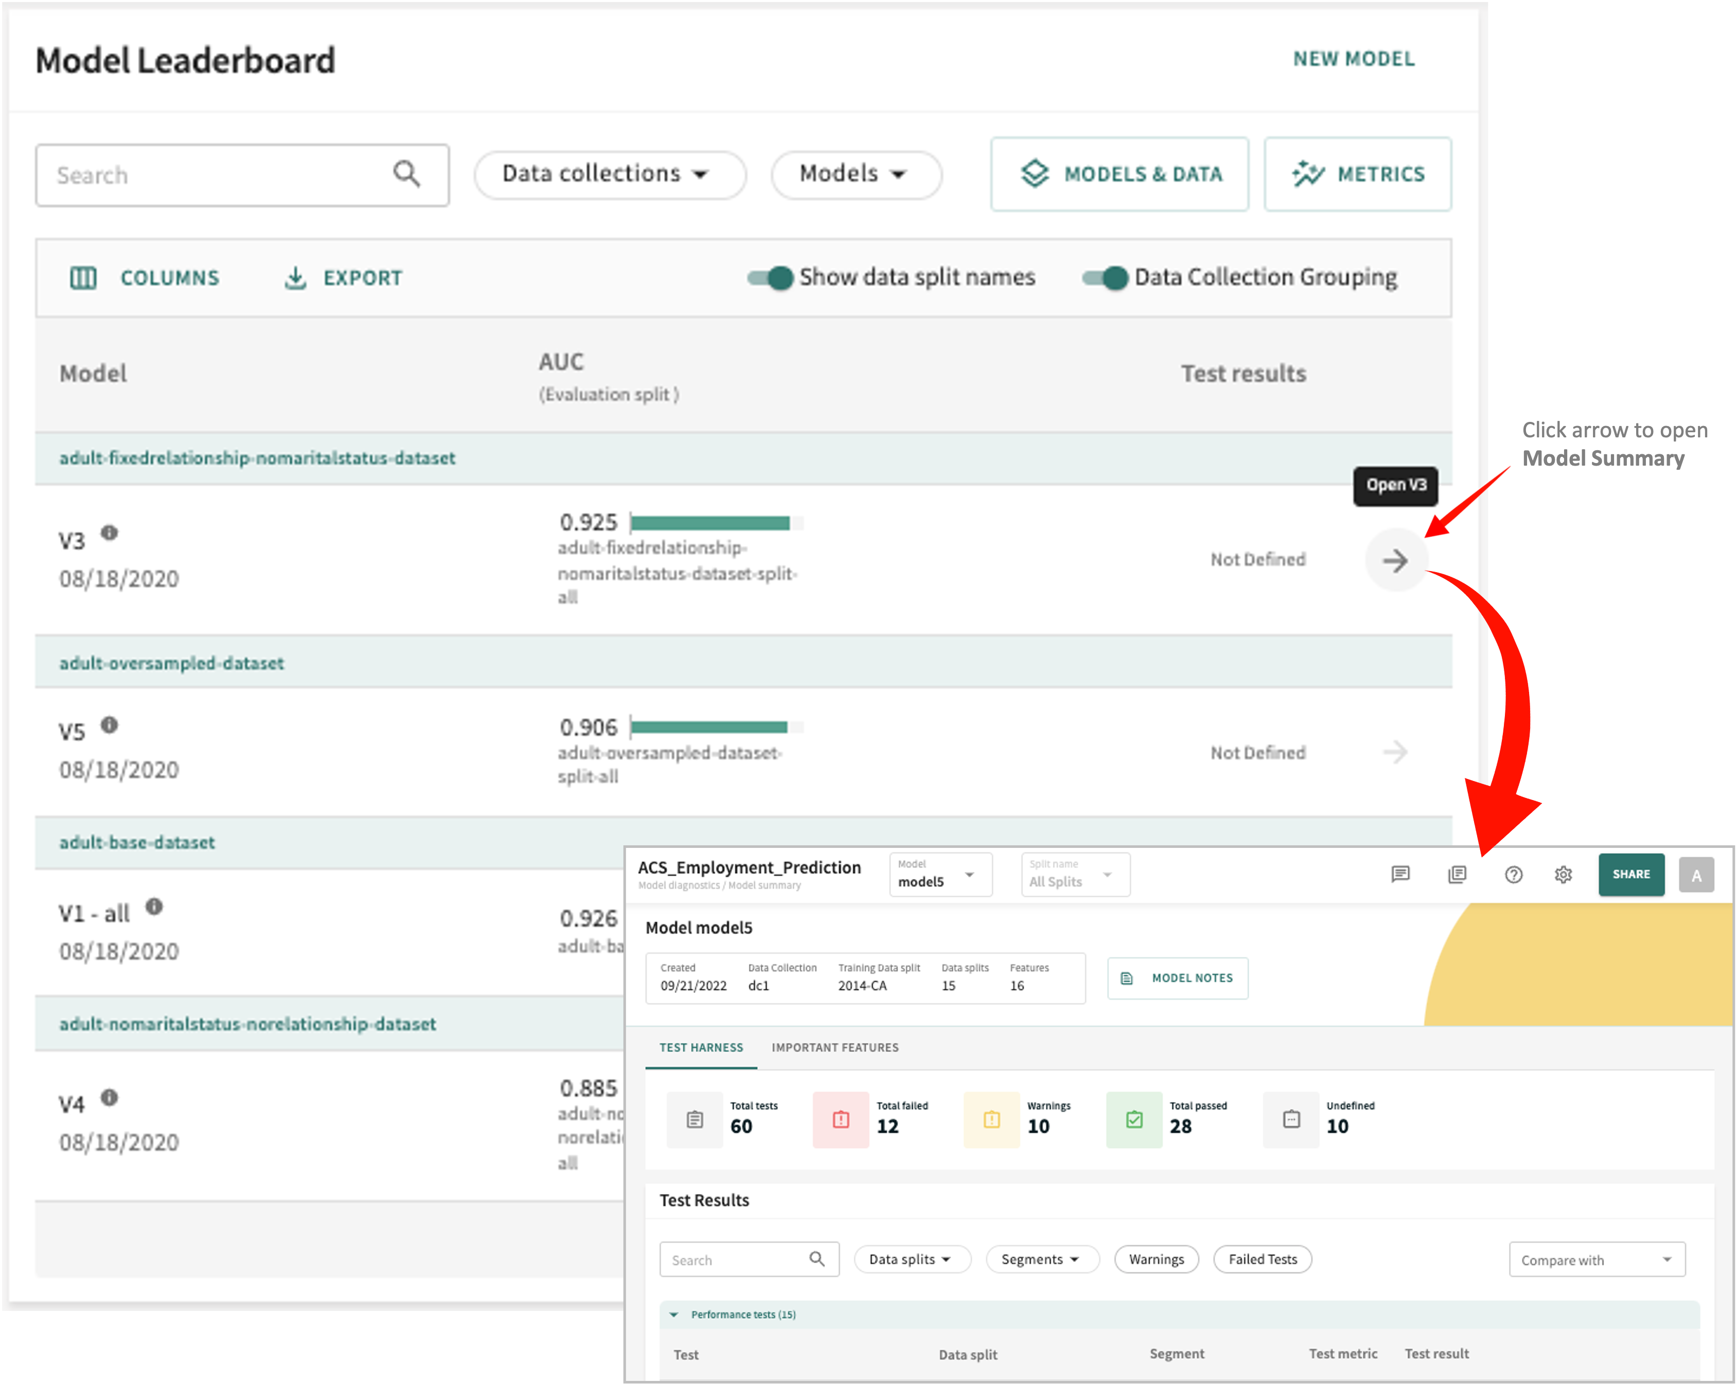
Task: Click the help question mark icon
Action: click(x=1514, y=874)
